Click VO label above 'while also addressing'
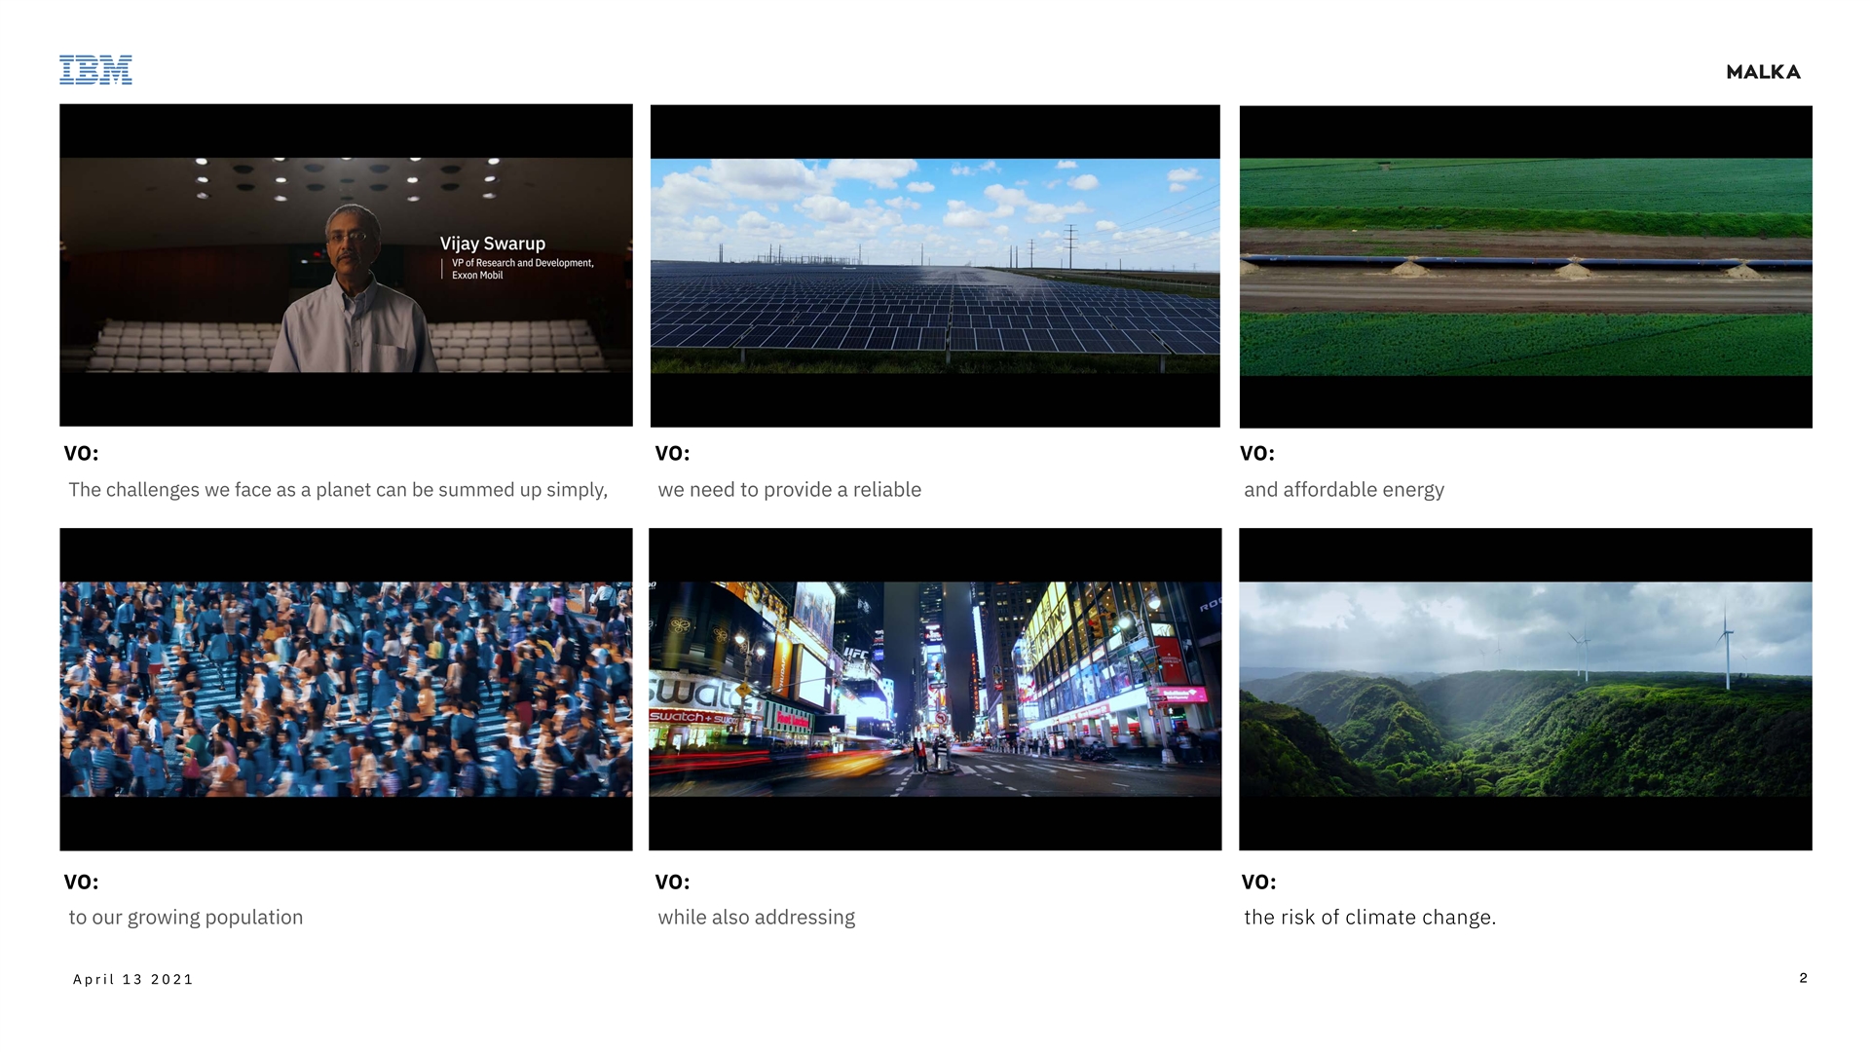 pos(672,883)
